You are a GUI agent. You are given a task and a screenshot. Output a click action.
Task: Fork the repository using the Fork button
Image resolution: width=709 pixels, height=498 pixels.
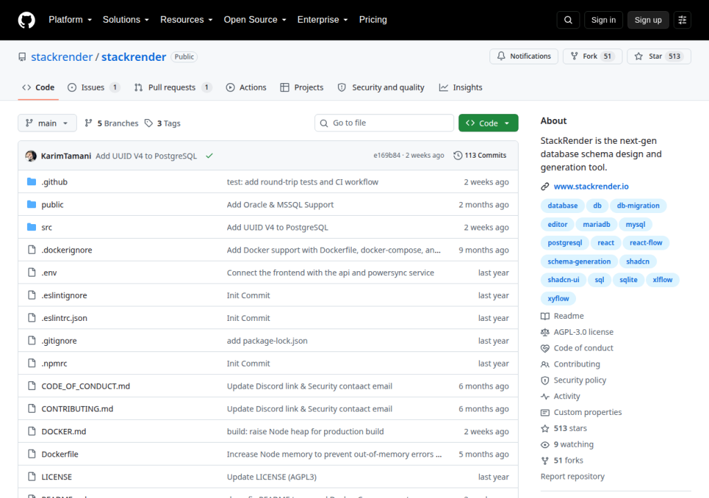593,56
